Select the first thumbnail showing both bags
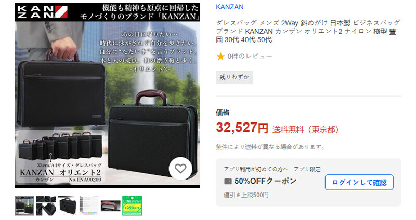 click(24, 205)
